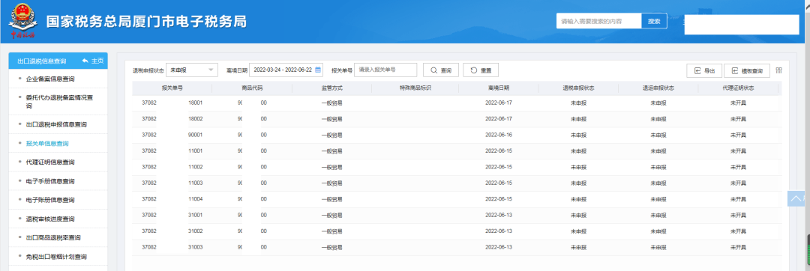This screenshot has width=810, height=271.
Task: Click the back-to-top arrow icon
Action: (796, 198)
